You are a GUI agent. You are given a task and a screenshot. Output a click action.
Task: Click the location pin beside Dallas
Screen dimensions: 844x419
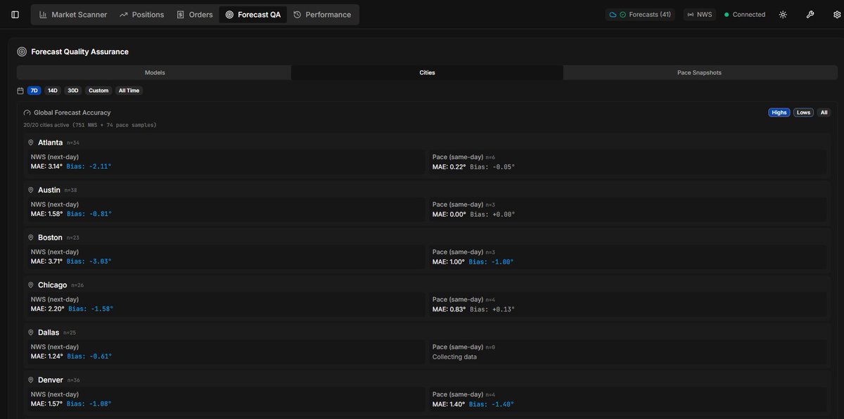click(31, 333)
